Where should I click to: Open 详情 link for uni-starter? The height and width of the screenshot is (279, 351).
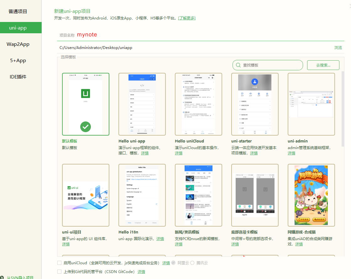pyautogui.click(x=254, y=153)
